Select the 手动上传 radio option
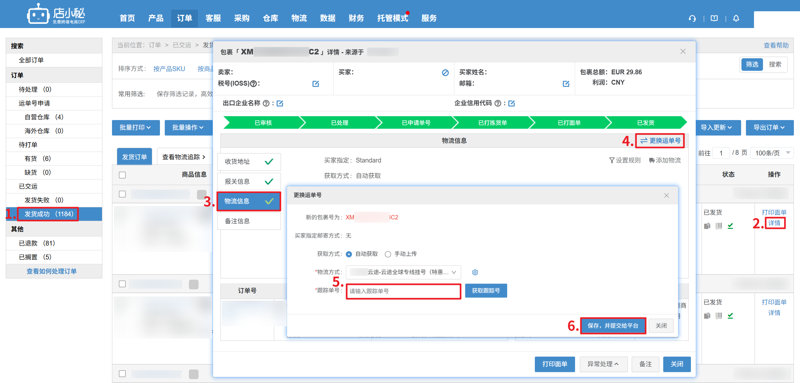Screen dimensions: 800x383 coord(388,254)
